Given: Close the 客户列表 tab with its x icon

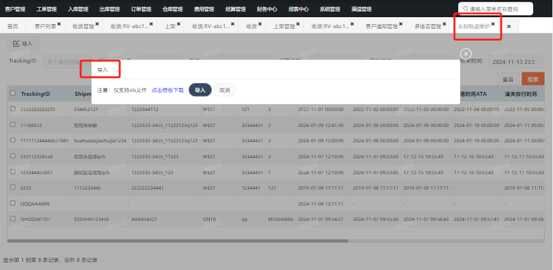Looking at the screenshot, I should click(60, 24).
